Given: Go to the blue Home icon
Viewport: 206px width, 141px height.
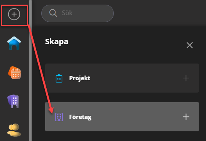Looking at the screenshot, I should point(14,43).
